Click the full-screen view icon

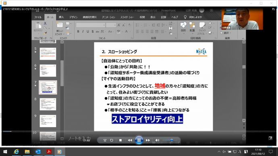(x=270, y=138)
